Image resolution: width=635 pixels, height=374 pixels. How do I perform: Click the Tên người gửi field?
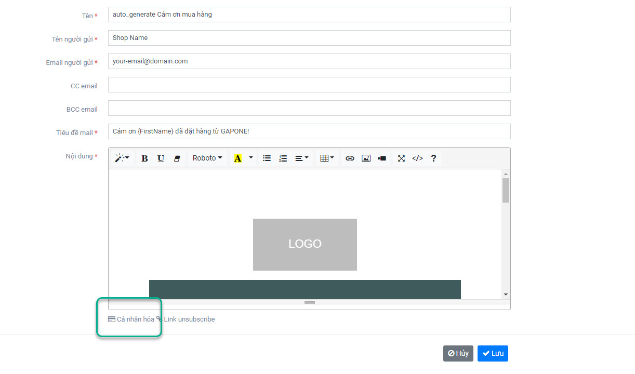point(309,38)
